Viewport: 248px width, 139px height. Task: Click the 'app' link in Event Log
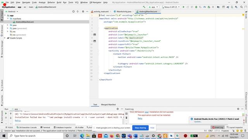[x=146, y=112]
